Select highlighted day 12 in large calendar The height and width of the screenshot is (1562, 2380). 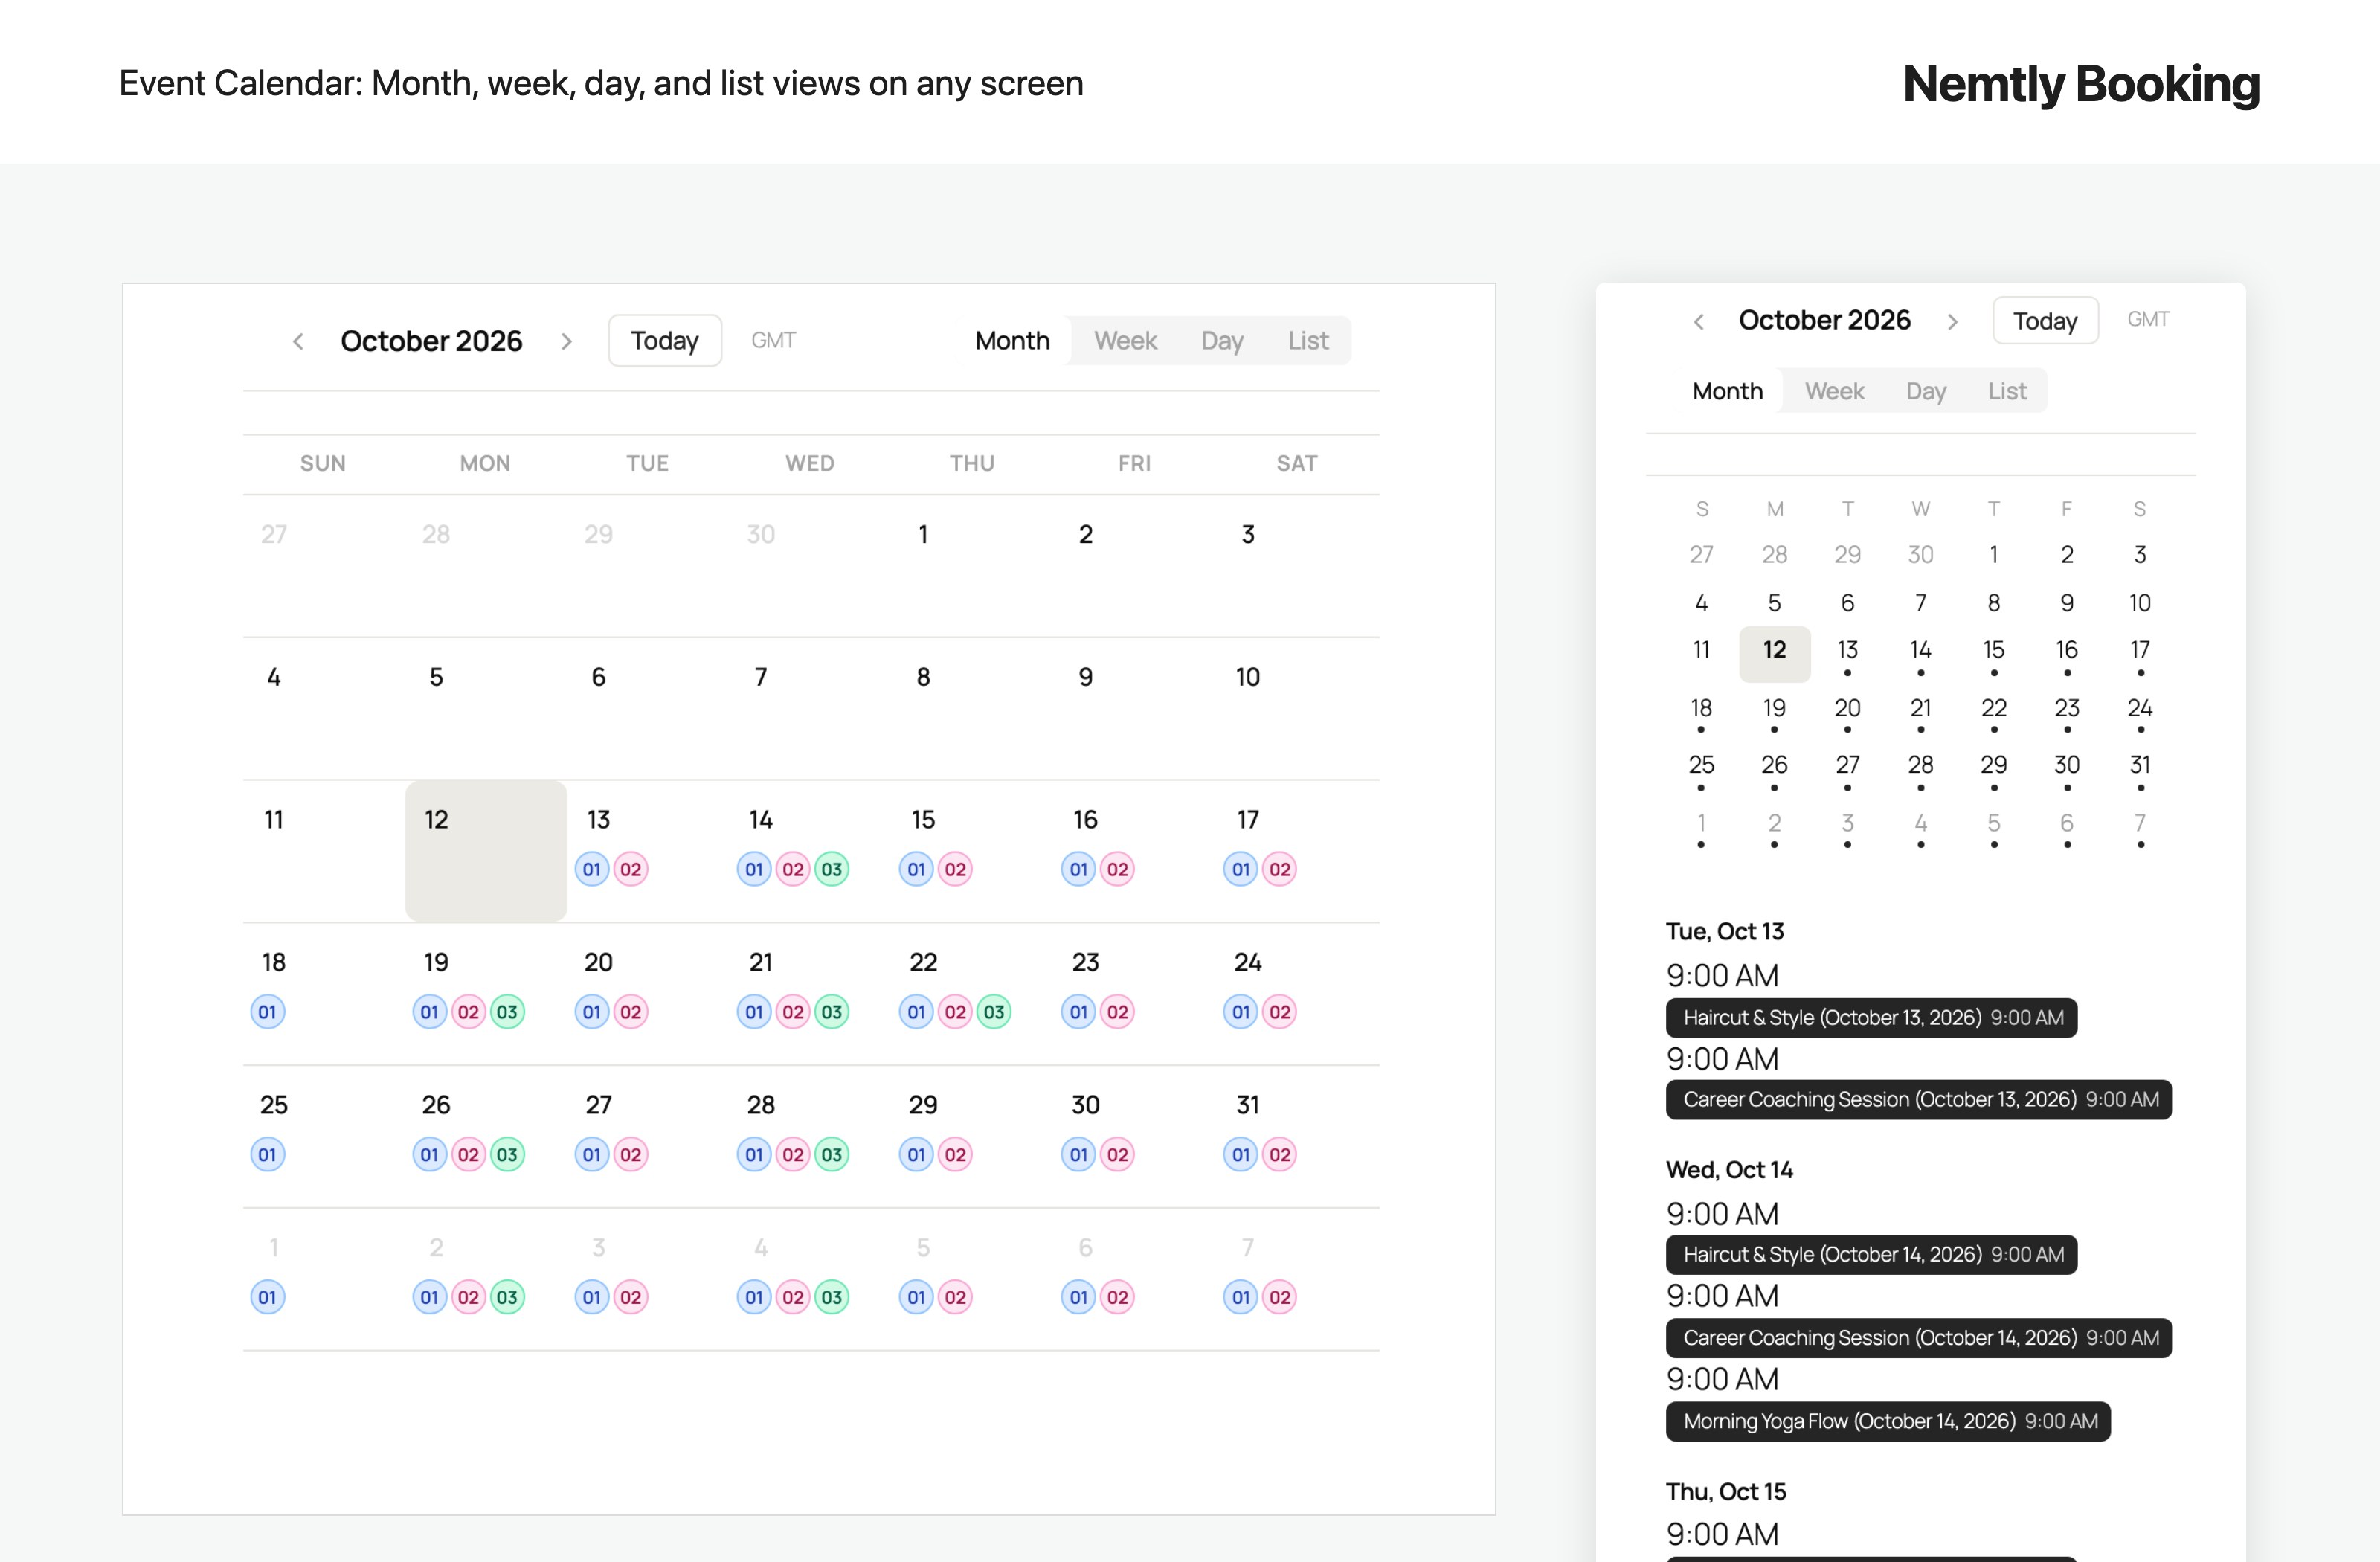[486, 851]
